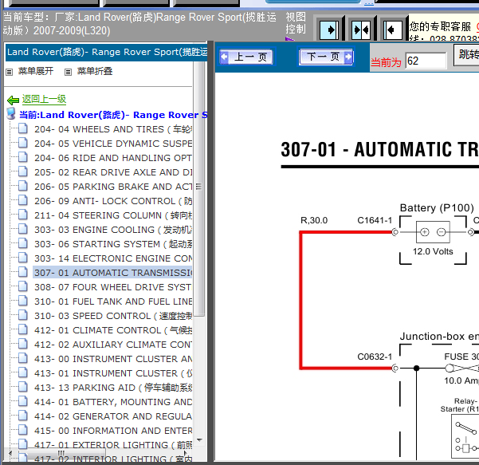Open 412-01 CLIMATE CONTROL entry

point(113,330)
